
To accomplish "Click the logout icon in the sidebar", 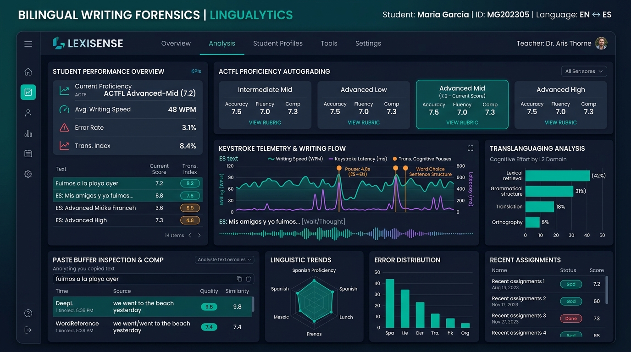I will tap(28, 330).
